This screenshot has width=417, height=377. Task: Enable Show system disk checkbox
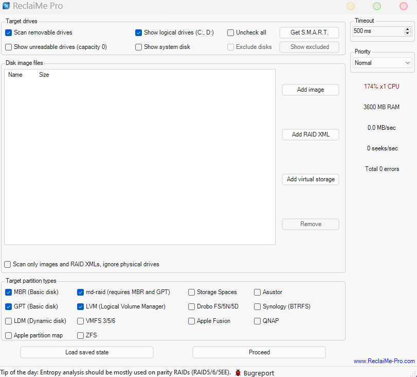[138, 47]
